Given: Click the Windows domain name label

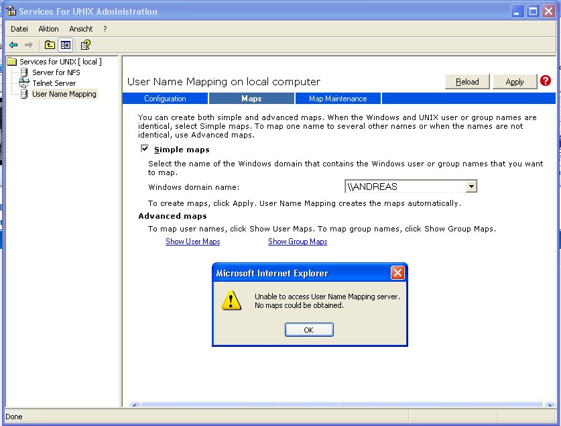Looking at the screenshot, I should [x=194, y=187].
